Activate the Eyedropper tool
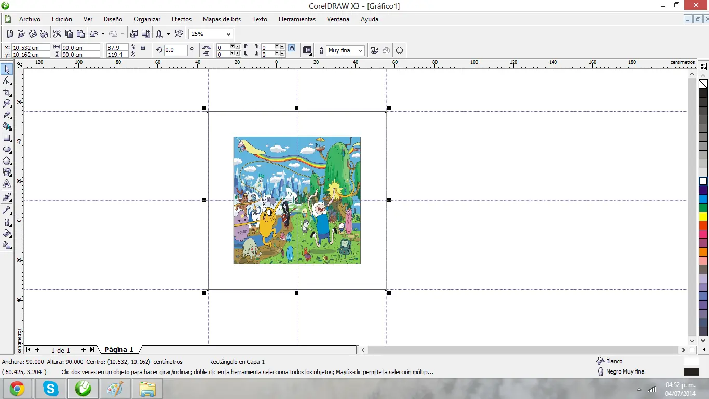The width and height of the screenshot is (709, 399). [x=7, y=210]
